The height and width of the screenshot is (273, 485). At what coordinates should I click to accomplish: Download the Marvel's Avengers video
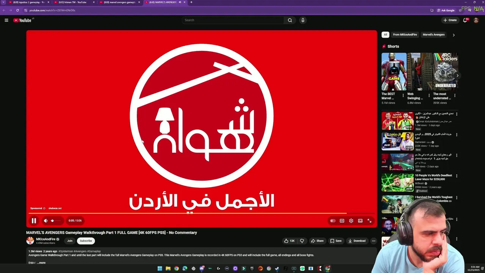357,241
